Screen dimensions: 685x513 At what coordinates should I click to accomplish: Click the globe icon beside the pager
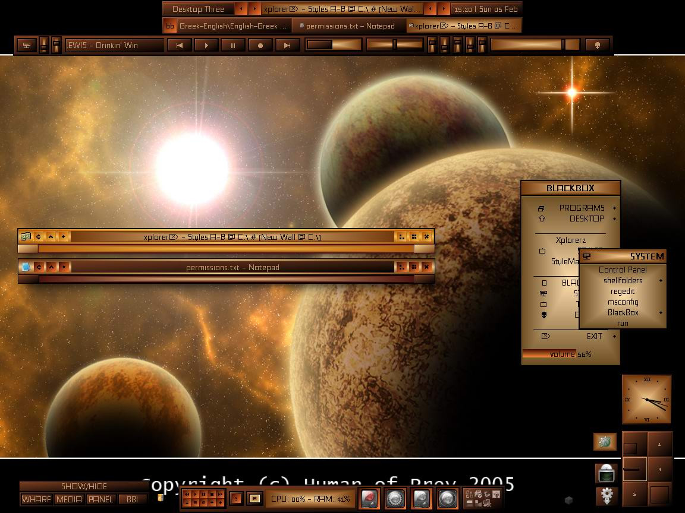click(605, 442)
